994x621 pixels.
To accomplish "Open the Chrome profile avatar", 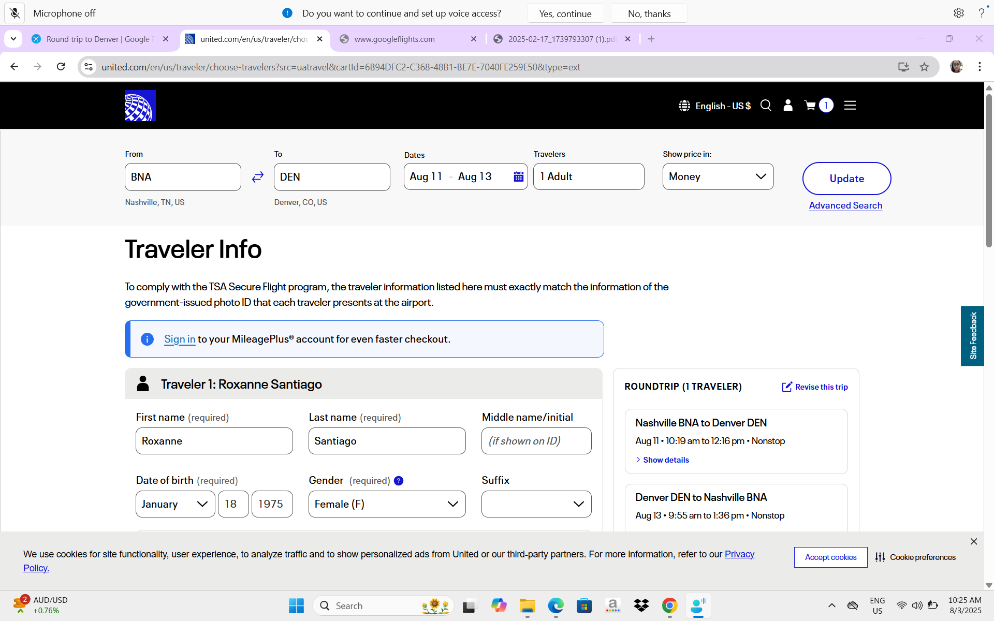I will [x=956, y=67].
